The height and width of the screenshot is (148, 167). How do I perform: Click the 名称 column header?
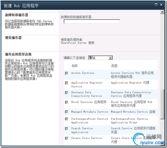coord(75,66)
